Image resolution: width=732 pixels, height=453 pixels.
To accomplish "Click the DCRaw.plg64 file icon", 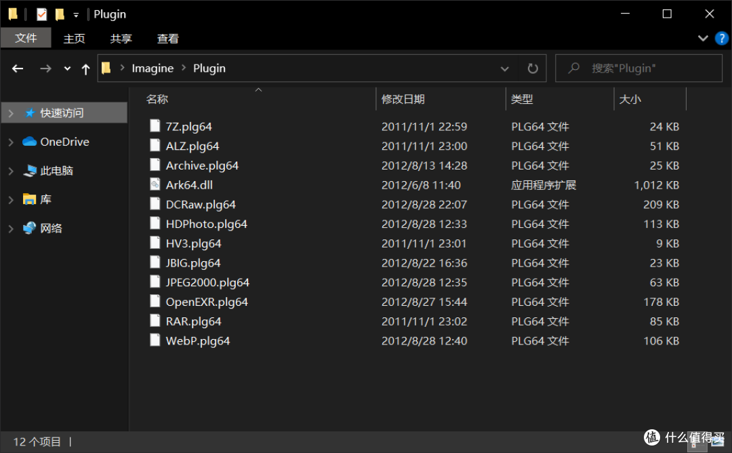I will [x=155, y=203].
